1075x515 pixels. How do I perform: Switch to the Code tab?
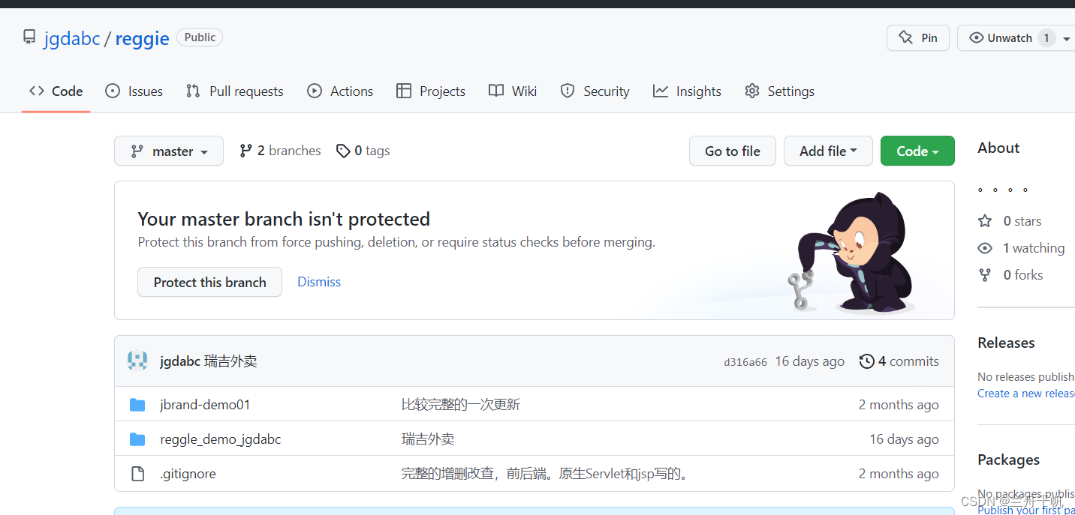[56, 91]
